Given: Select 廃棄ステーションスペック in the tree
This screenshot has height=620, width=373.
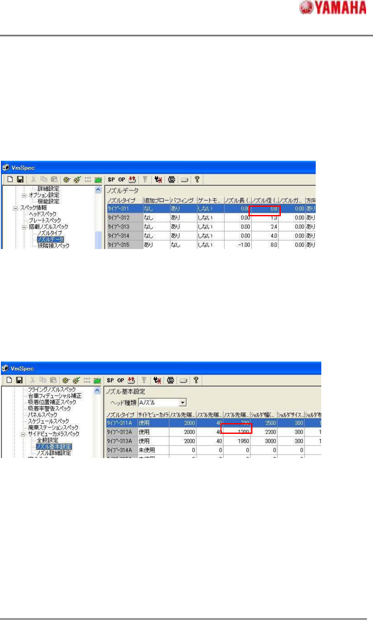Looking at the screenshot, I should (x=52, y=428).
